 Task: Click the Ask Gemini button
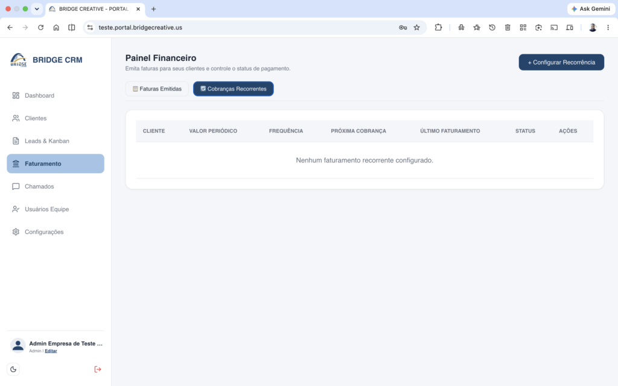click(x=591, y=8)
